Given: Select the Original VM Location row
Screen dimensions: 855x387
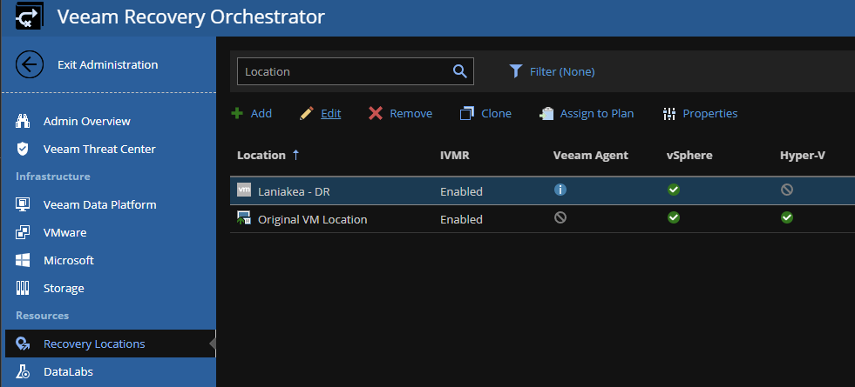Looking at the screenshot, I should tap(543, 219).
